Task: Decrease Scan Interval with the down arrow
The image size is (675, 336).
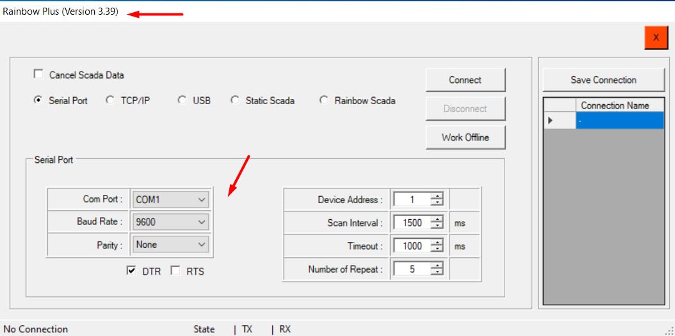Action: pos(437,225)
